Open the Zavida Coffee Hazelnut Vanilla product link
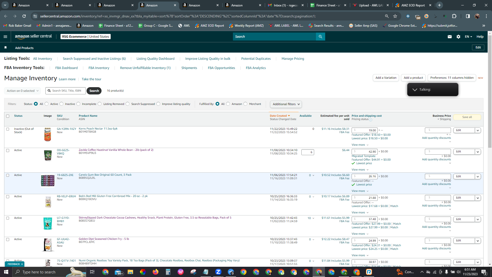 pyautogui.click(x=116, y=150)
